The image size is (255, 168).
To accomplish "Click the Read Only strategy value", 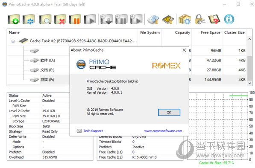I will tap(50, 131).
